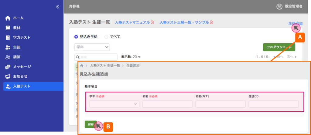The image size is (311, 135).
Task: Select the すべて radio button
Action: click(106, 37)
